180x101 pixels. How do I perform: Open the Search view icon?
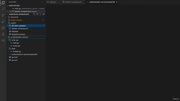3,9
